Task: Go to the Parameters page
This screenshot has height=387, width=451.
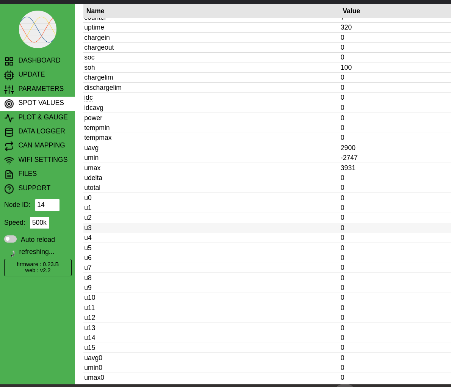Action: 41,89
